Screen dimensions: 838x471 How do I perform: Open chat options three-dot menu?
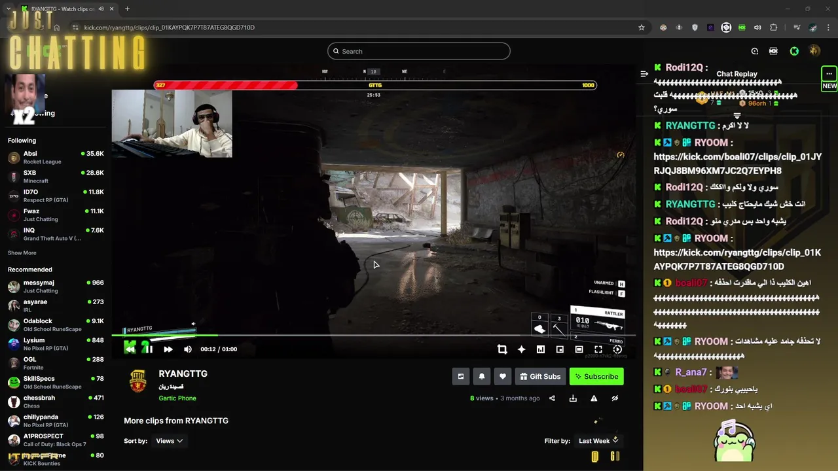[829, 73]
